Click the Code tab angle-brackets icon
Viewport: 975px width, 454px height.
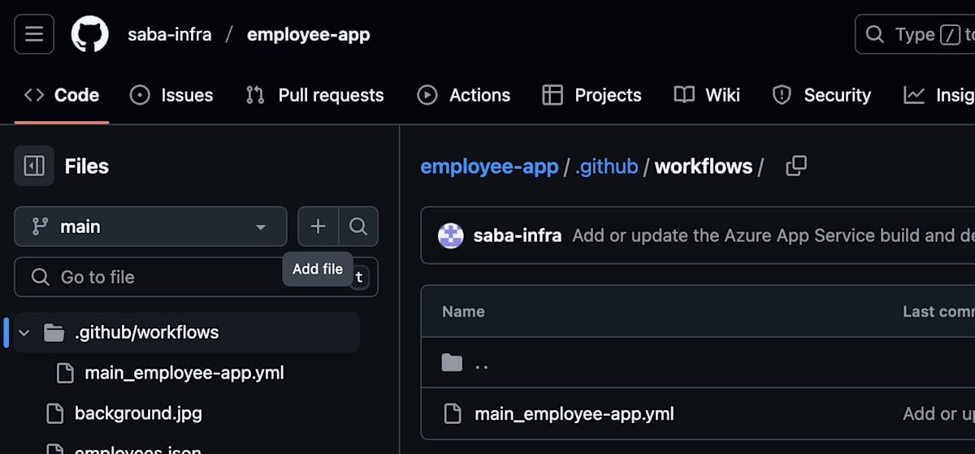click(x=34, y=95)
